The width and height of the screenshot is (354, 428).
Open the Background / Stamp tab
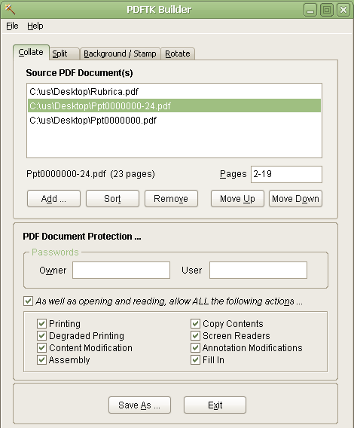click(x=120, y=53)
